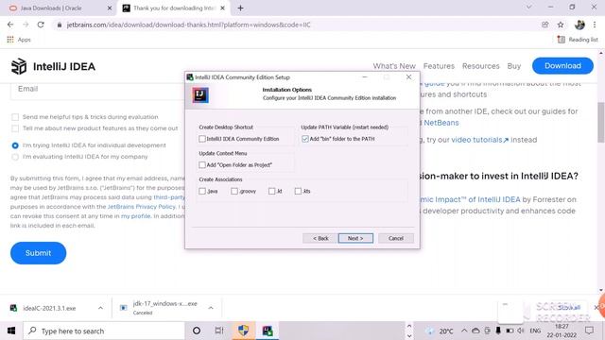
Task: Open Cortana circle icon in taskbar
Action: (x=197, y=331)
